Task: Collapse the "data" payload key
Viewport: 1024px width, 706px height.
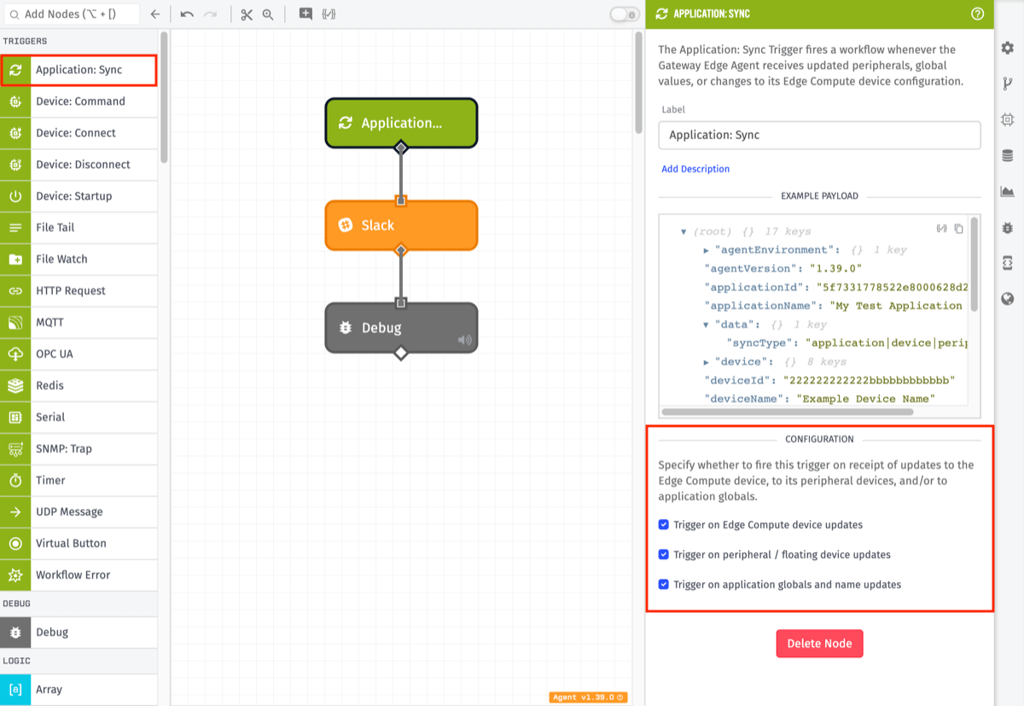Action: point(707,324)
